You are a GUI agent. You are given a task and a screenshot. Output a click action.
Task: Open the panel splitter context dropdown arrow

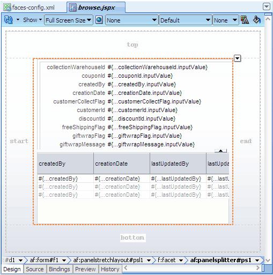click(238, 58)
